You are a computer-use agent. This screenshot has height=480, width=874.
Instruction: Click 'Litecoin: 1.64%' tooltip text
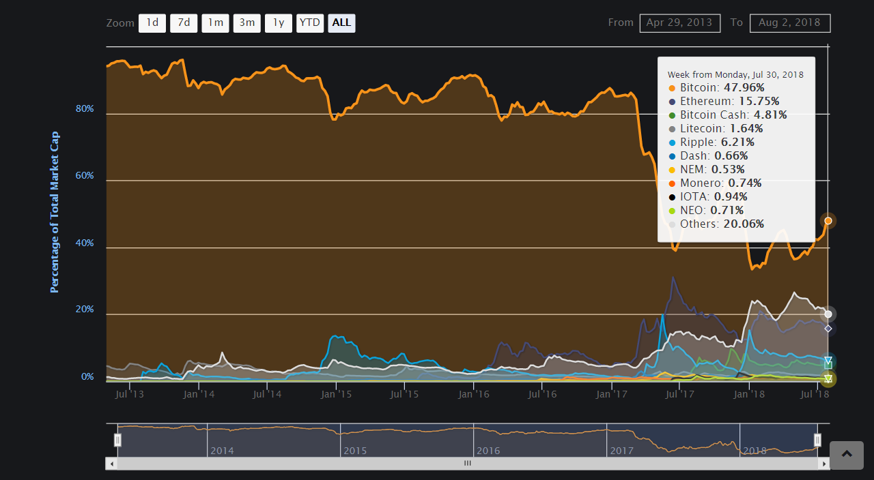(722, 129)
